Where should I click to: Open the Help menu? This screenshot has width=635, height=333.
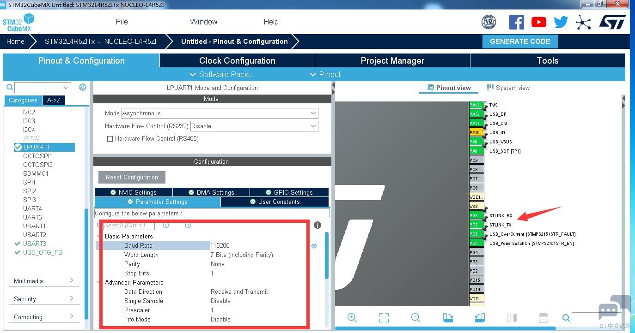(x=271, y=22)
